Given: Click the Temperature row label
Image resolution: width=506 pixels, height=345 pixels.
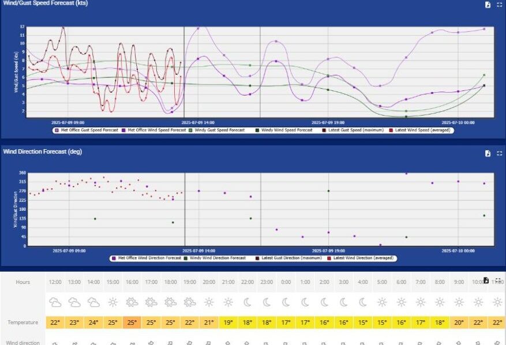Looking at the screenshot, I should 23,323.
